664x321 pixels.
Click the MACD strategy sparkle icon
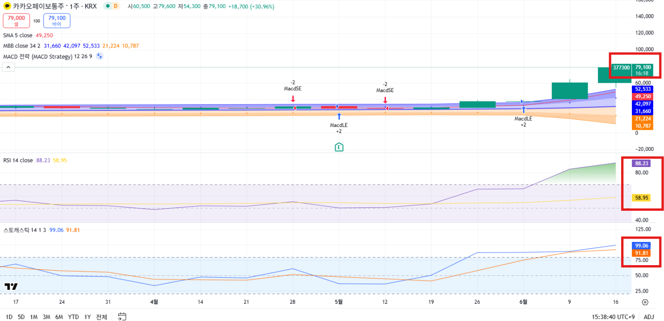99,56
